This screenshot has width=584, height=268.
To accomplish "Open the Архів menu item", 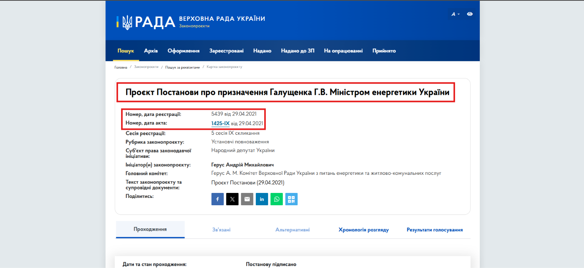I will click(151, 51).
